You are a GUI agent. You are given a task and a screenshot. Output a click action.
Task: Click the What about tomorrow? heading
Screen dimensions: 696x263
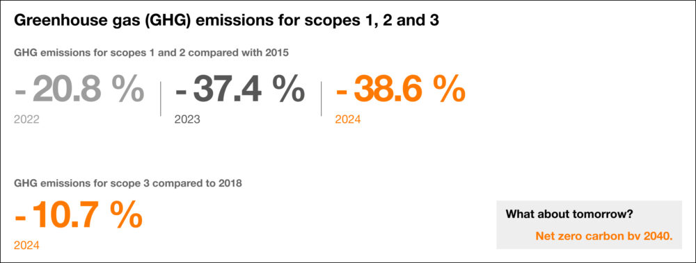(x=569, y=214)
